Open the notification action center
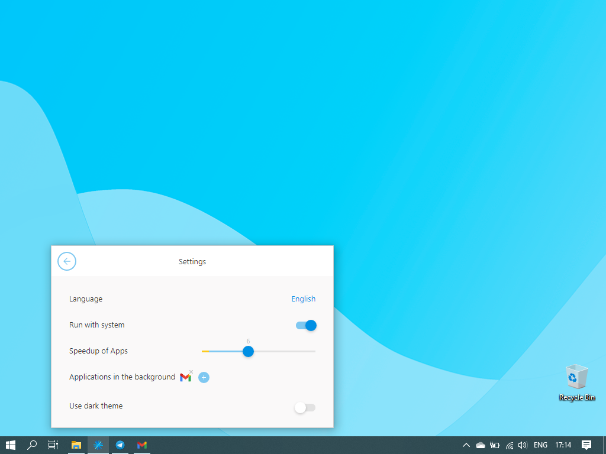606x454 pixels. pos(586,445)
